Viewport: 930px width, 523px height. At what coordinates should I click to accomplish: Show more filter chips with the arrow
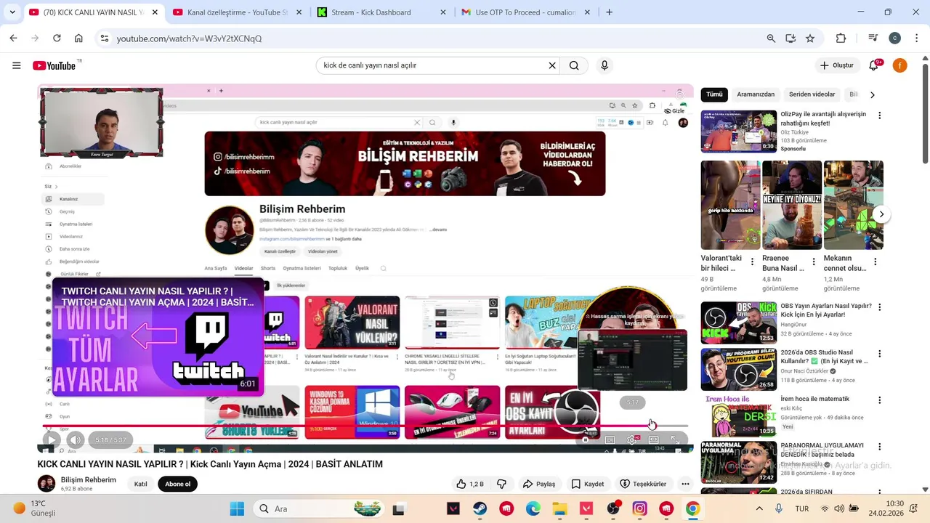tap(873, 94)
